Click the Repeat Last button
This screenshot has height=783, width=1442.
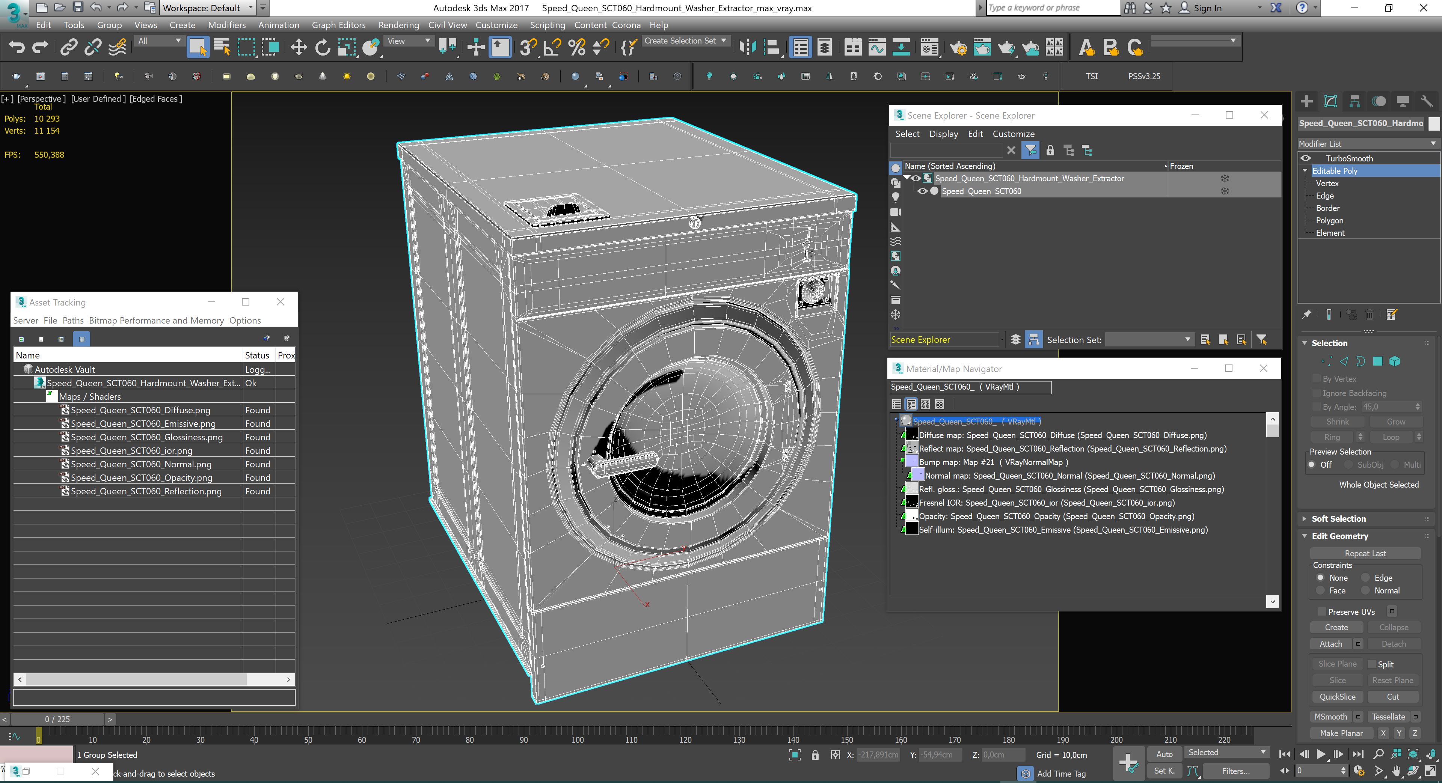coord(1365,554)
